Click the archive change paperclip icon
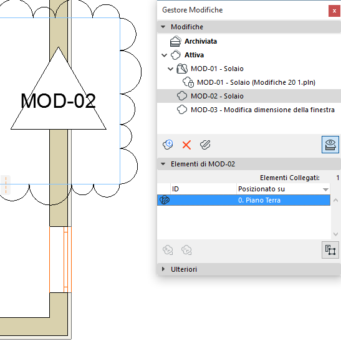This screenshot has width=341, height=359. click(205, 145)
